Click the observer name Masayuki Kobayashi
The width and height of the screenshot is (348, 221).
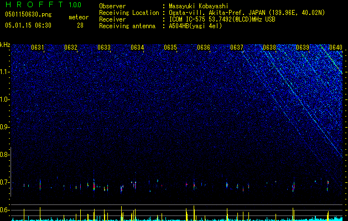pos(199,6)
